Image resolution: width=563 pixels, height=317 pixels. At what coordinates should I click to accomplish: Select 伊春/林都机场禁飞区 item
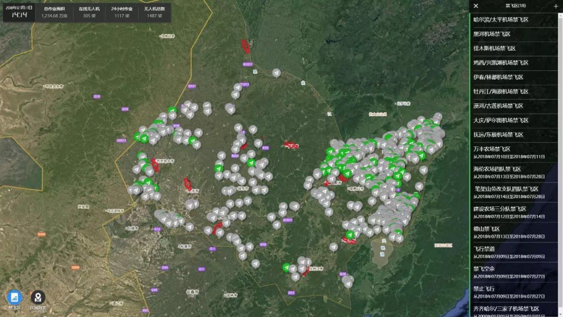pyautogui.click(x=498, y=77)
